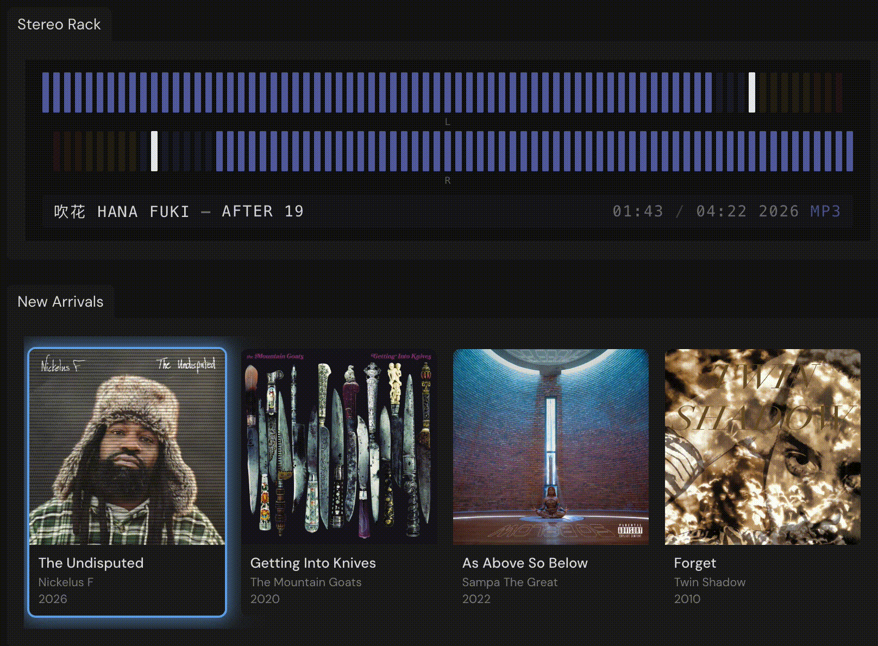Click the Stereo Rack heading
This screenshot has height=646, width=878.
(59, 24)
